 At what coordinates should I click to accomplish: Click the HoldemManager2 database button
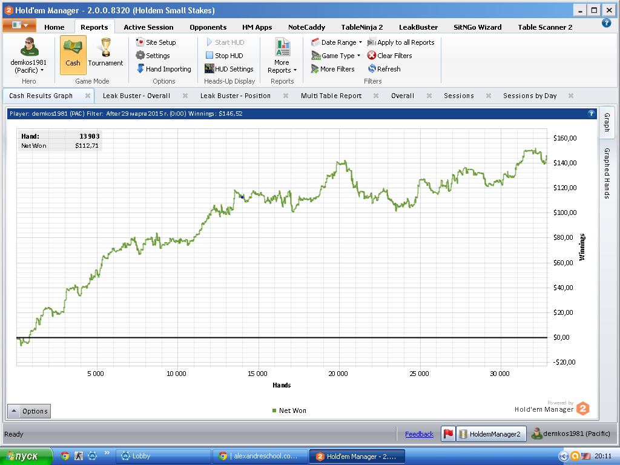[492, 434]
